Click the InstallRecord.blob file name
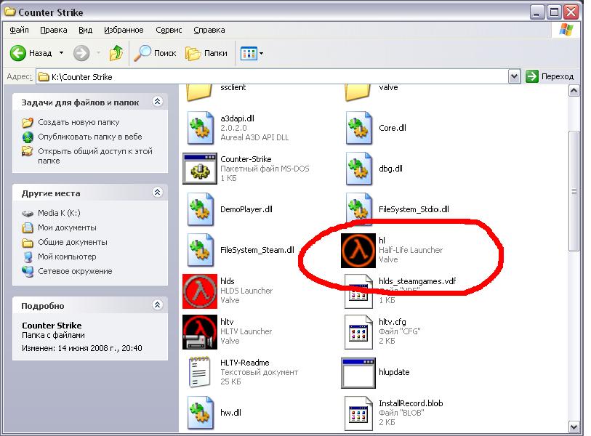 click(x=411, y=403)
